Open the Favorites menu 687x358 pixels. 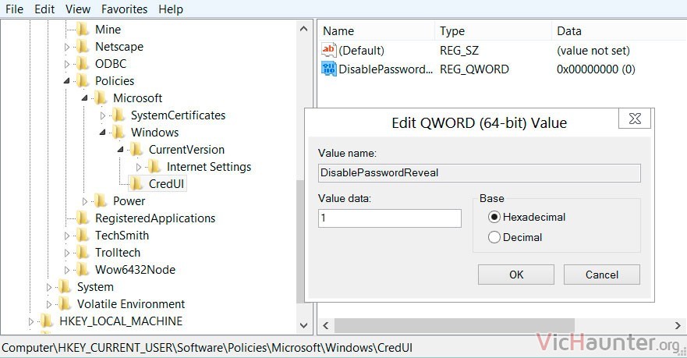[125, 9]
